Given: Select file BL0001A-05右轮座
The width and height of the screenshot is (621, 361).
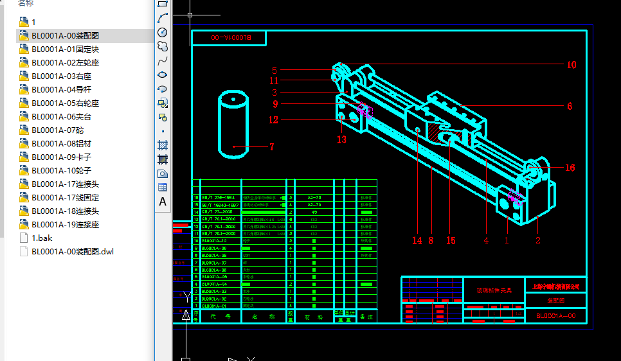Looking at the screenshot, I should 66,103.
